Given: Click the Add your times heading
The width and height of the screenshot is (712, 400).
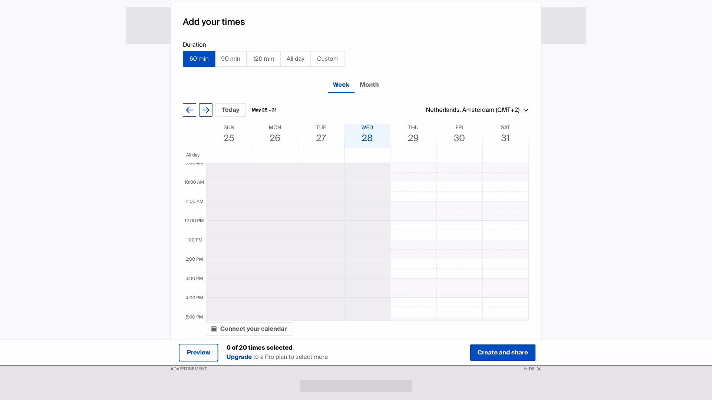Looking at the screenshot, I should pyautogui.click(x=214, y=22).
